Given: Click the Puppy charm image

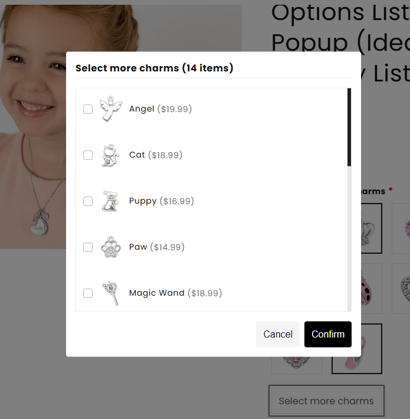Looking at the screenshot, I should pos(110,201).
